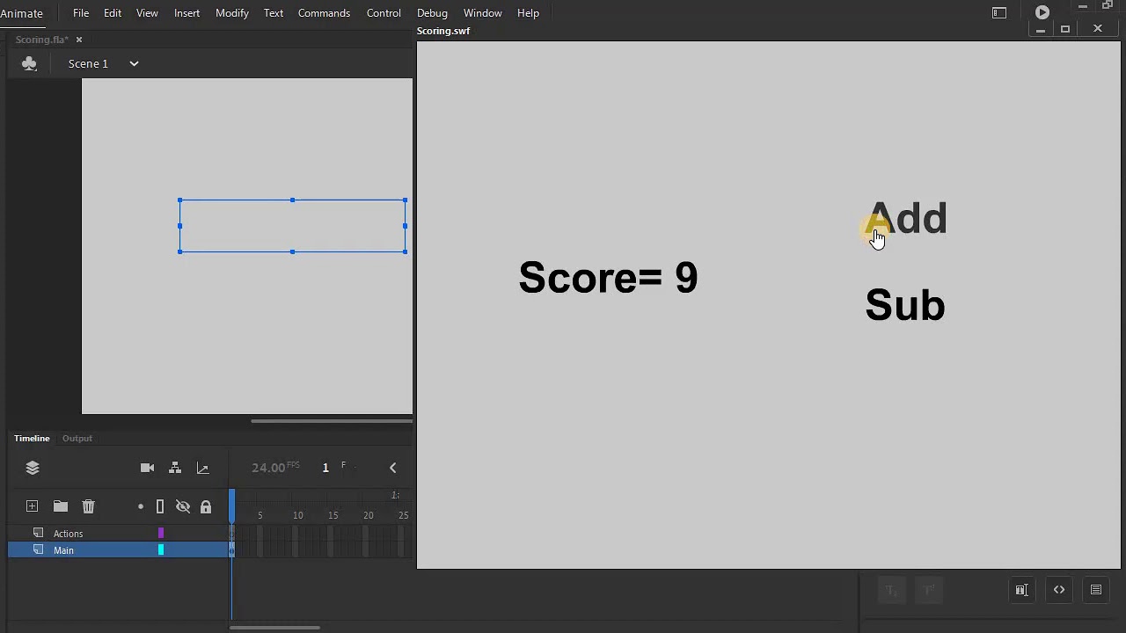Image resolution: width=1126 pixels, height=633 pixels.
Task: Click the left arrow in timeline controls
Action: click(x=393, y=468)
